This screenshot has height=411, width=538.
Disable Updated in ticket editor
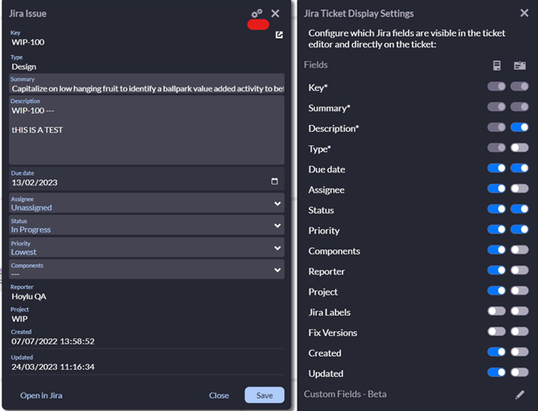point(496,373)
